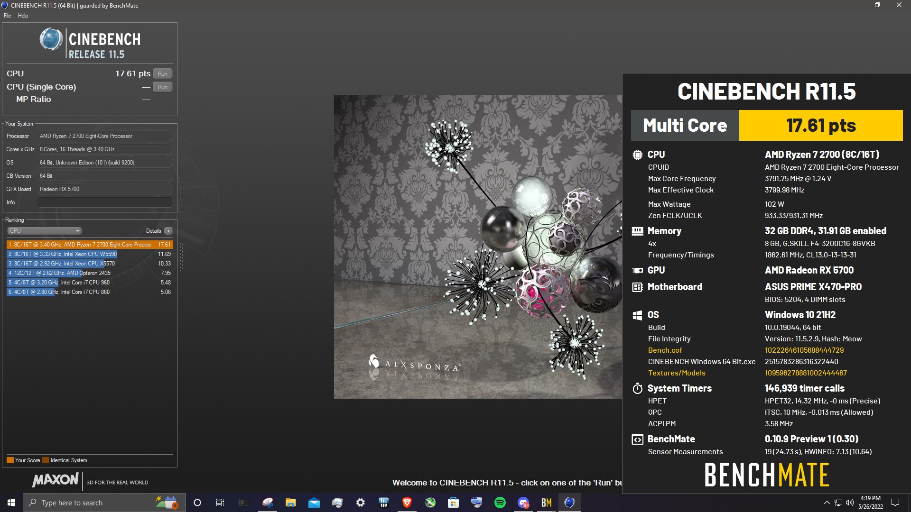Open Brave browser from the taskbar
This screenshot has height=512, width=911.
pyautogui.click(x=407, y=503)
